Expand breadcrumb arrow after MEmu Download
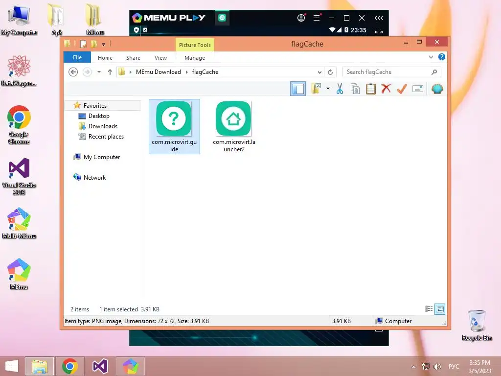This screenshot has width=501, height=376. pos(186,72)
